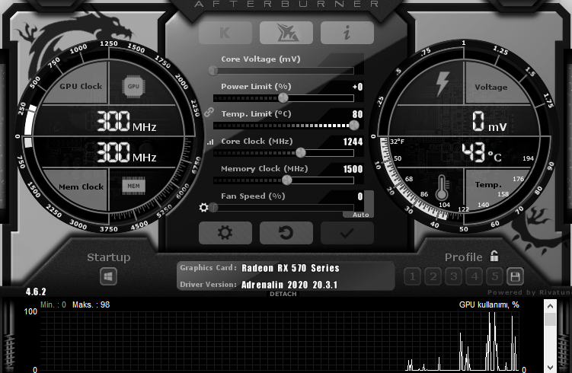
Task: Toggle the Profile lock icon
Action: (494, 256)
